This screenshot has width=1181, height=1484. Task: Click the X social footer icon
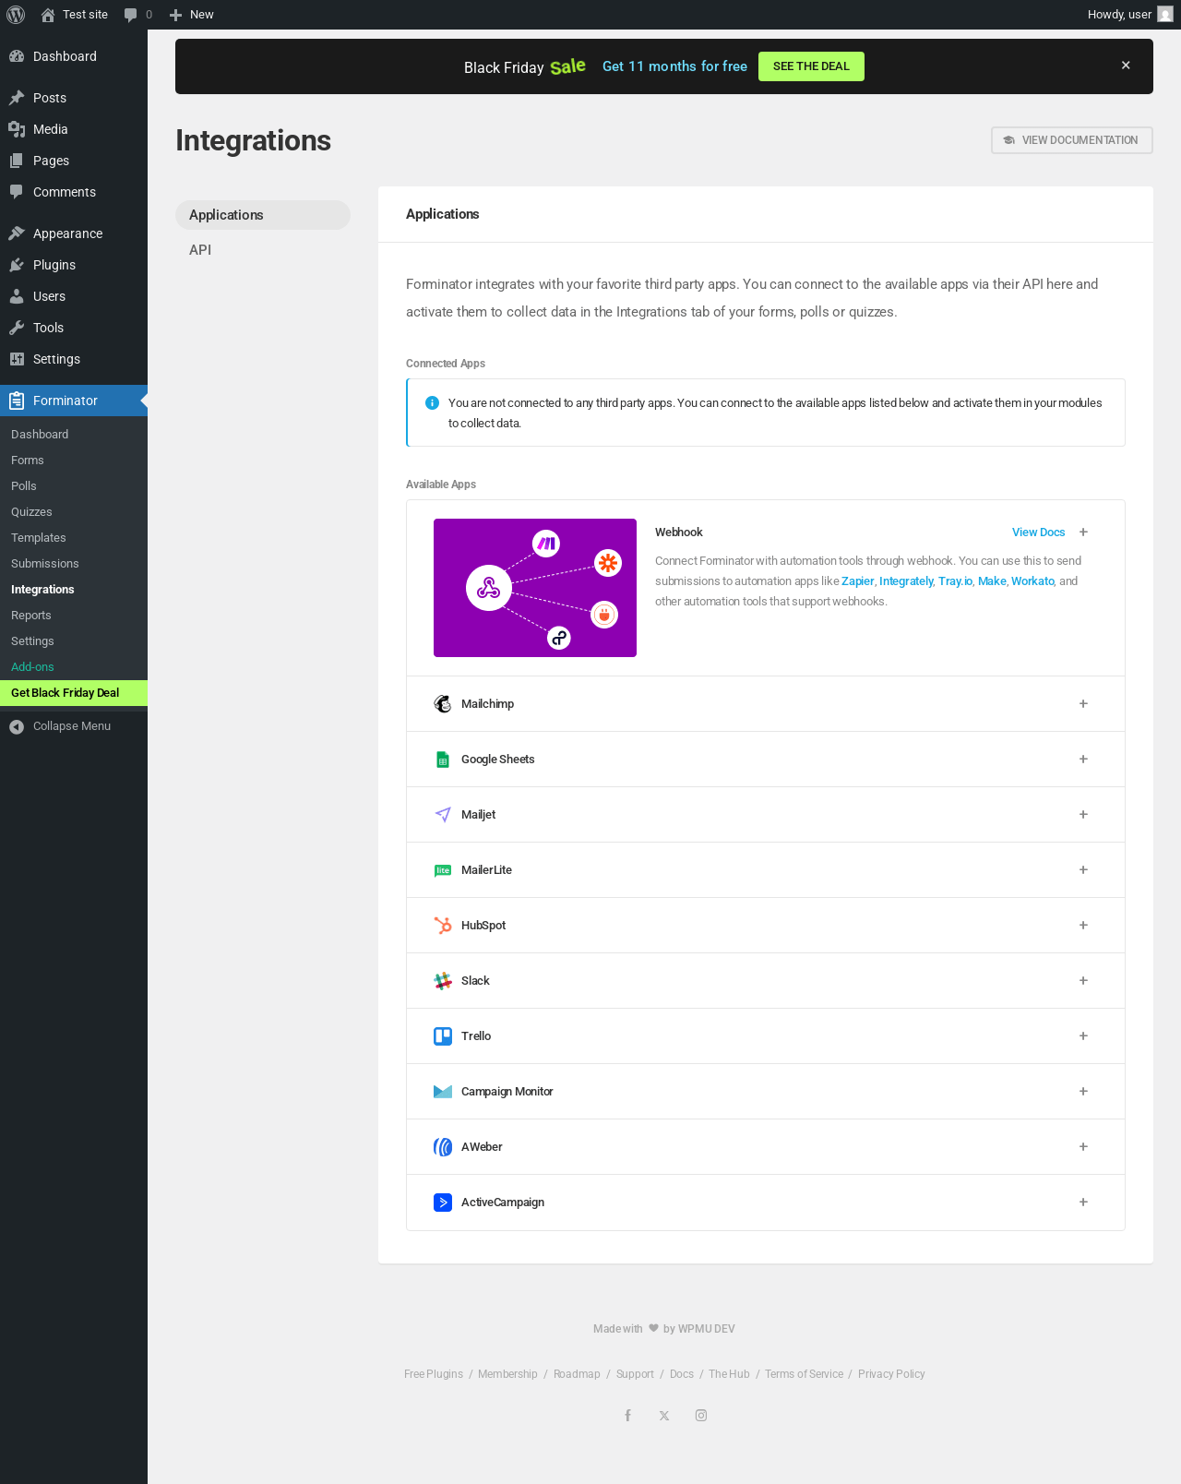pyautogui.click(x=664, y=1416)
